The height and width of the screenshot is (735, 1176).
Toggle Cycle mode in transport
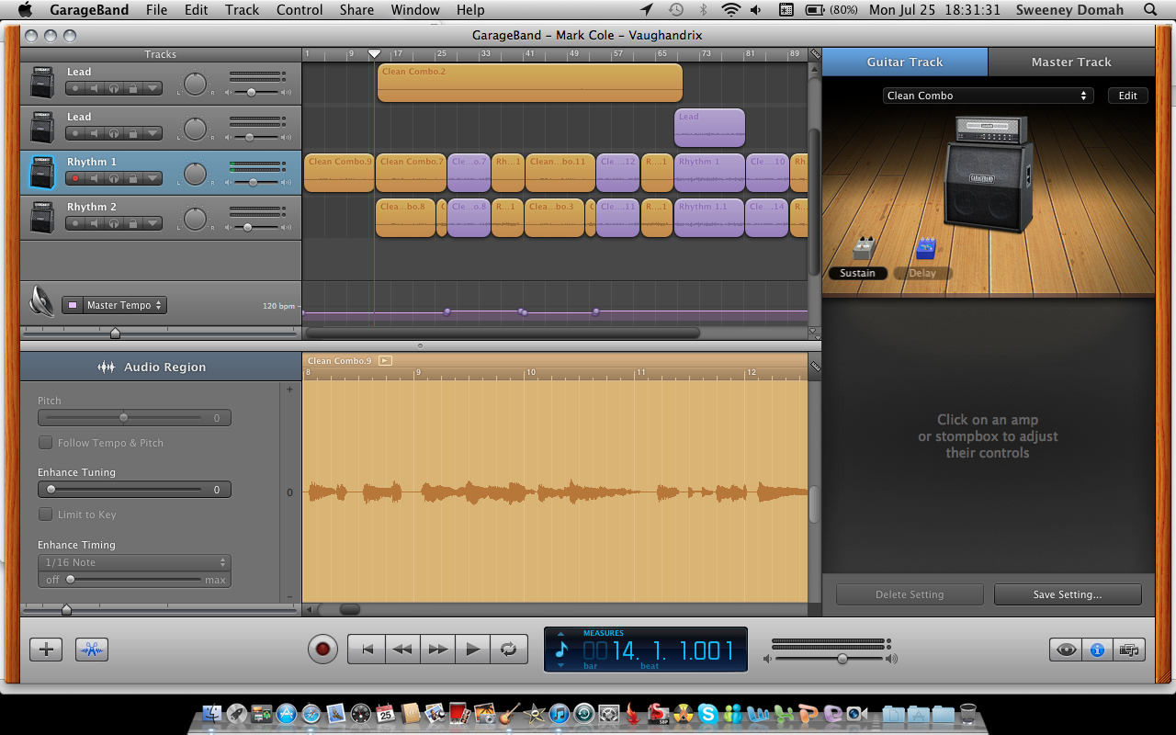pyautogui.click(x=508, y=649)
